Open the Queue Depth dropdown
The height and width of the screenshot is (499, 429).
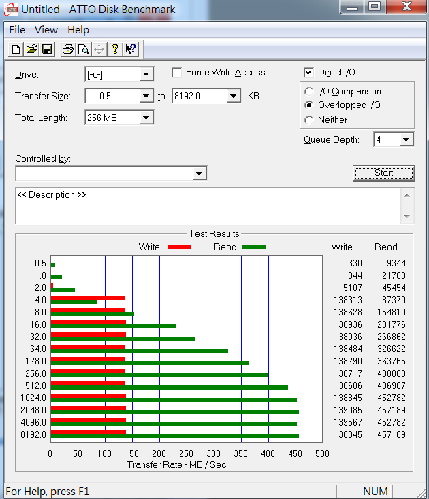pyautogui.click(x=406, y=139)
